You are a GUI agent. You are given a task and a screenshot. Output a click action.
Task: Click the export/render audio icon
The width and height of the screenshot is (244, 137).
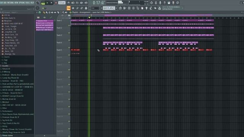tap(173, 3)
